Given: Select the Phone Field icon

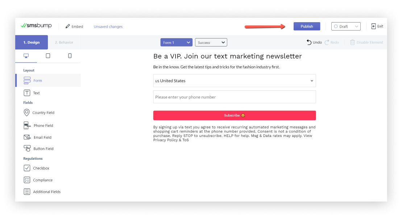Looking at the screenshot, I should click(x=27, y=126).
